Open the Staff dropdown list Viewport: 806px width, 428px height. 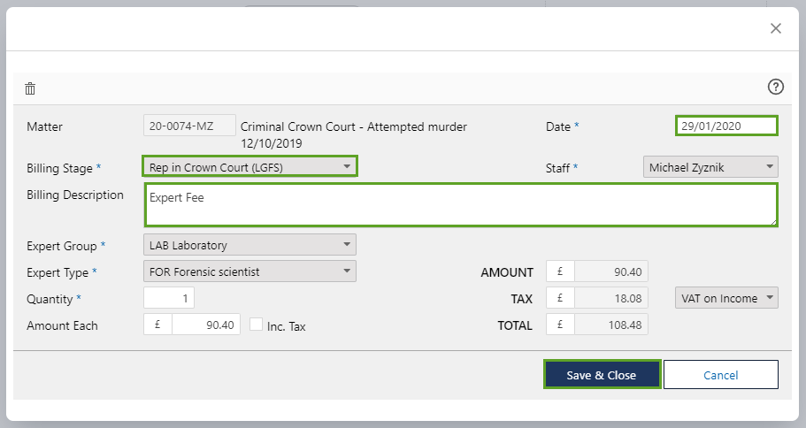coord(710,166)
